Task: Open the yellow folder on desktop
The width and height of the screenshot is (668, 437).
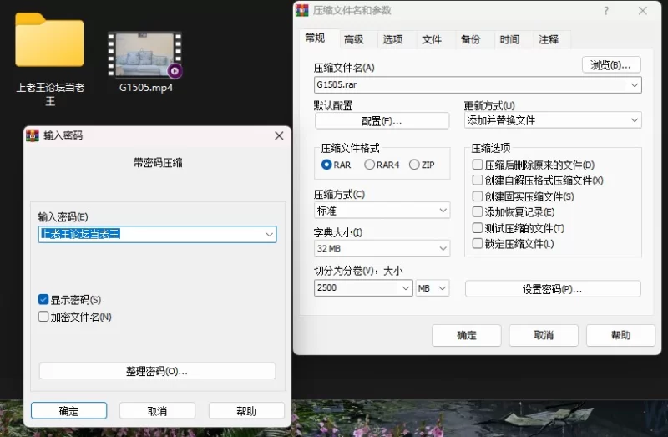Action: (x=49, y=42)
